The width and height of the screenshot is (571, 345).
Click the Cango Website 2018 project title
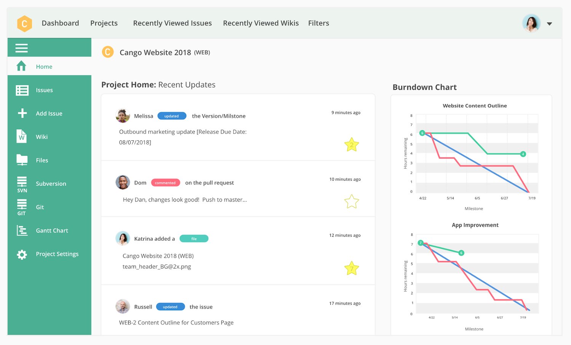(x=155, y=52)
